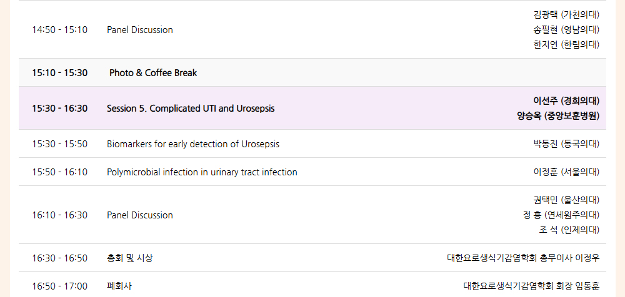Click the 15:10 - 15:30 time cell
The width and height of the screenshot is (625, 297).
coord(60,73)
